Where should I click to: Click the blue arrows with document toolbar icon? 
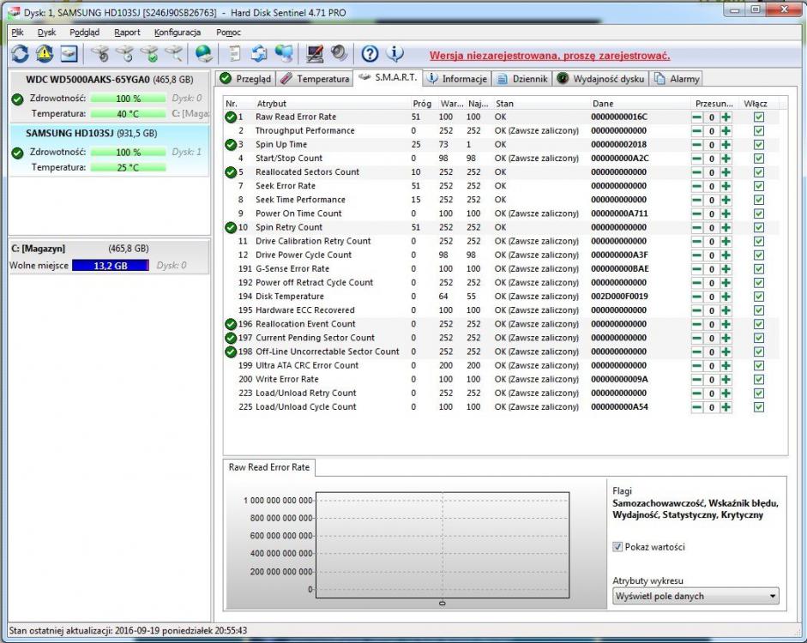259,53
